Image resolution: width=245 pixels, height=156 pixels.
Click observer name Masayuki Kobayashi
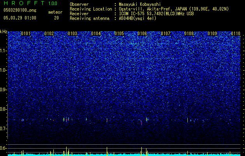140,4
